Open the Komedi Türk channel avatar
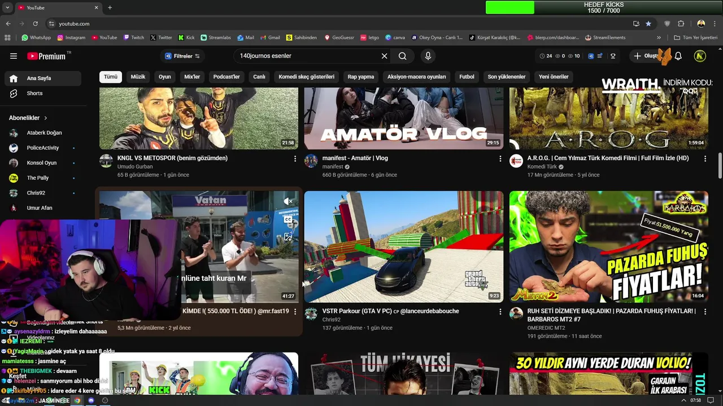This screenshot has height=406, width=723. [516, 161]
